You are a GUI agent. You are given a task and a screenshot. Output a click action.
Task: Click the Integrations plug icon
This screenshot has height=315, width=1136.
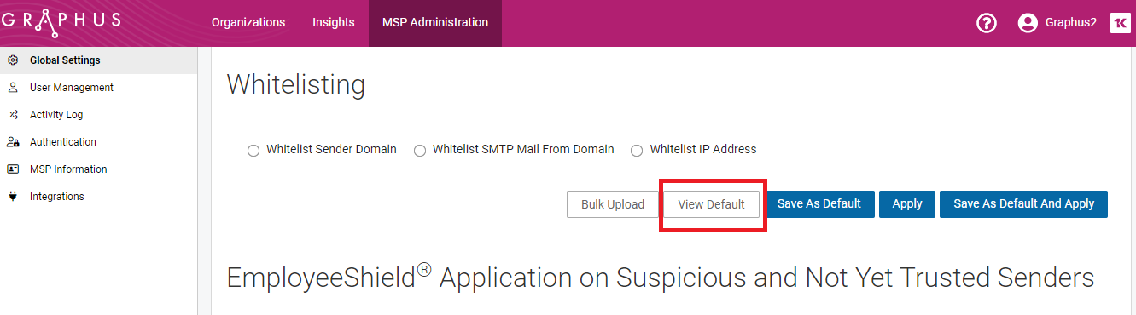pyautogui.click(x=12, y=197)
